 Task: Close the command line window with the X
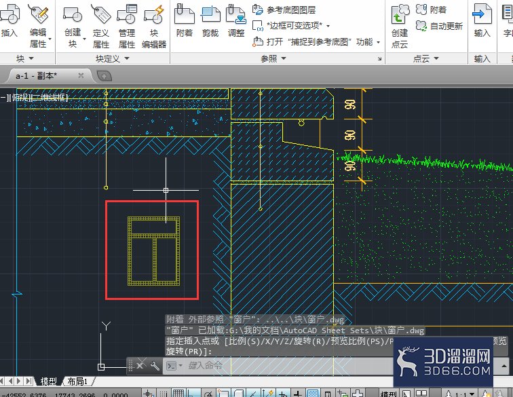pos(140,365)
